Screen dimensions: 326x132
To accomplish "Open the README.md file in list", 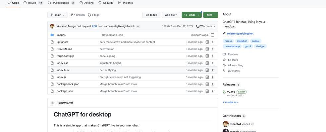I will (x=64, y=49).
